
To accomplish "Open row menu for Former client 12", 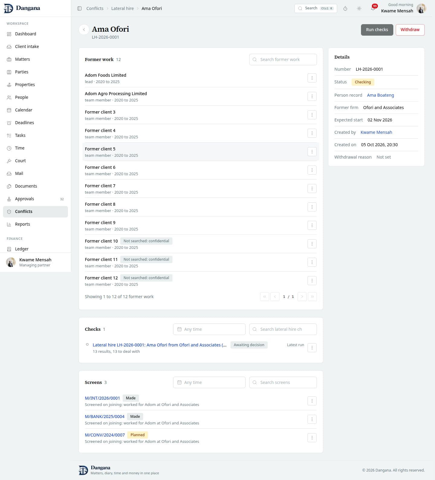I will [312, 281].
